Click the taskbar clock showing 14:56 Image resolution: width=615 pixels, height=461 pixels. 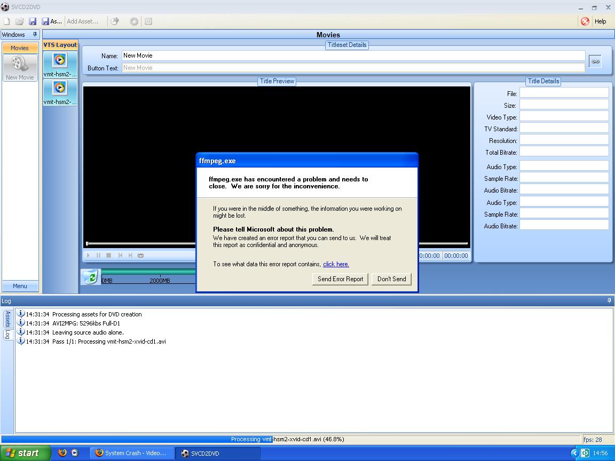(600, 453)
